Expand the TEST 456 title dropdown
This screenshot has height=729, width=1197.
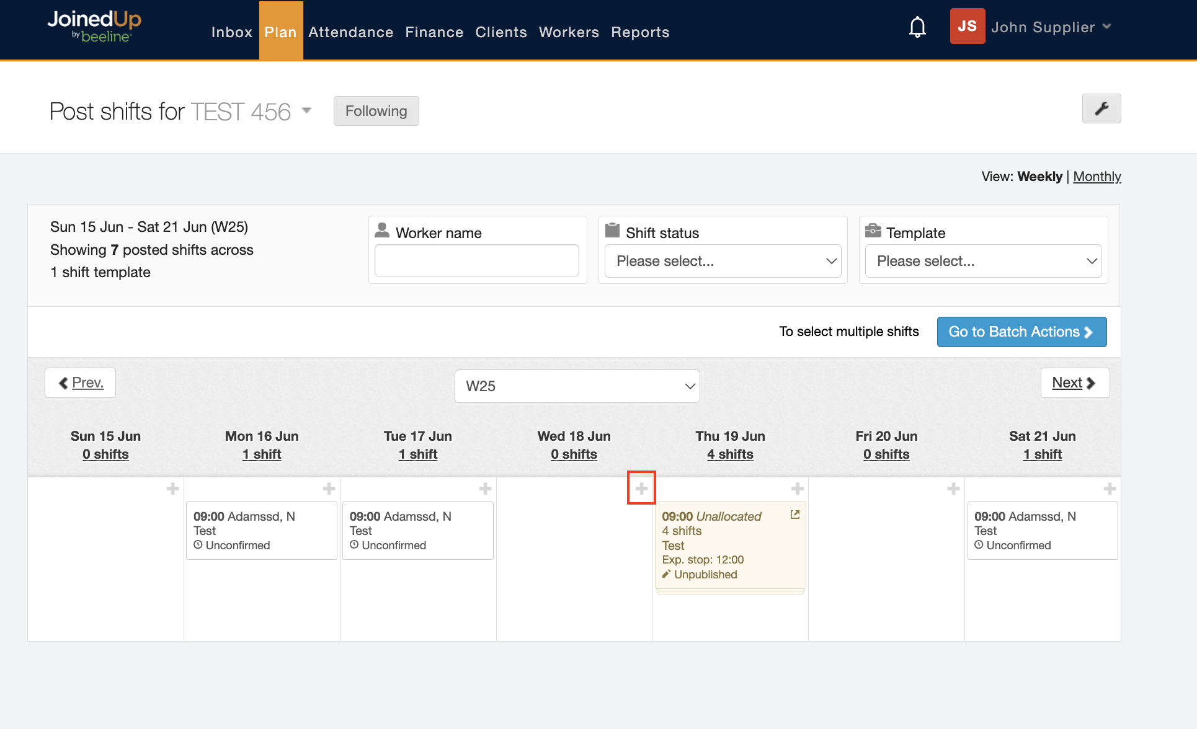[x=306, y=110]
